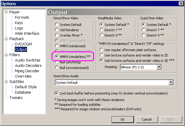Open the DirectShow Audio dropdown
The height and width of the screenshot is (126, 185).
[171, 83]
